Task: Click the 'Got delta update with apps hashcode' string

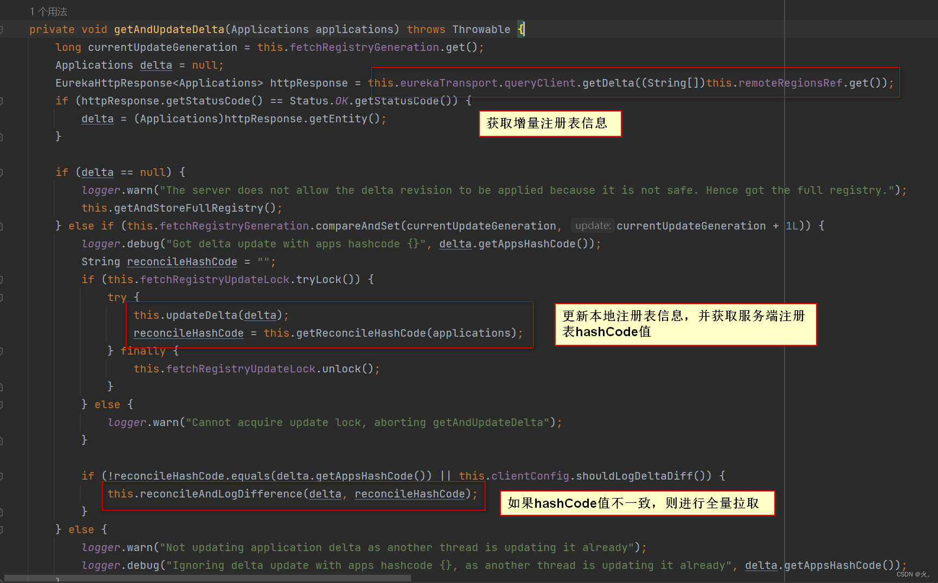Action: click(296, 244)
